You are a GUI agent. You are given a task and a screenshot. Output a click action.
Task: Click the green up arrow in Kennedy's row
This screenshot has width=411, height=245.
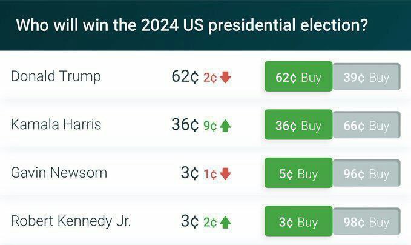pyautogui.click(x=225, y=222)
